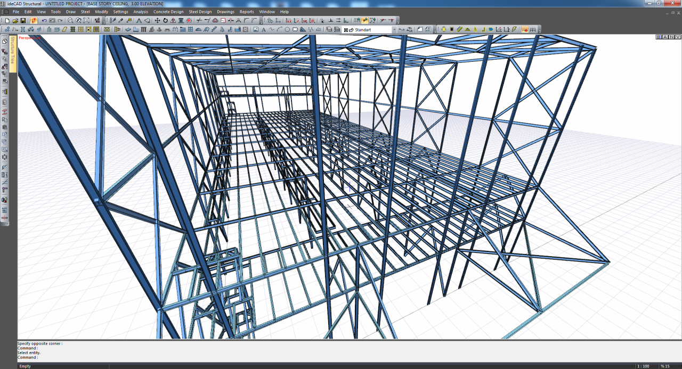This screenshot has width=682, height=369.
Task: Click the topmost icon in the left vertical toolbar
Action: [x=5, y=41]
